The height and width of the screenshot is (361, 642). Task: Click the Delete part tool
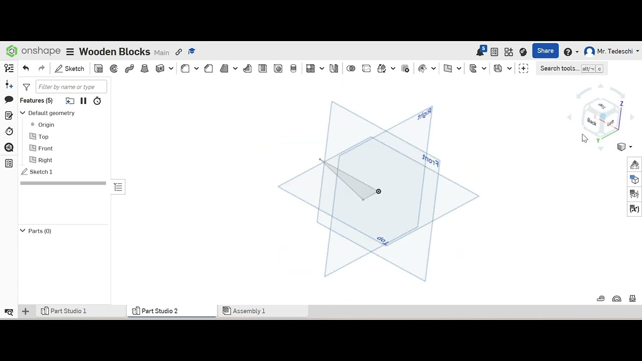[405, 69]
